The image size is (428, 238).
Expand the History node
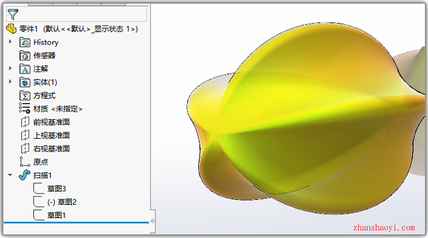tap(10, 41)
